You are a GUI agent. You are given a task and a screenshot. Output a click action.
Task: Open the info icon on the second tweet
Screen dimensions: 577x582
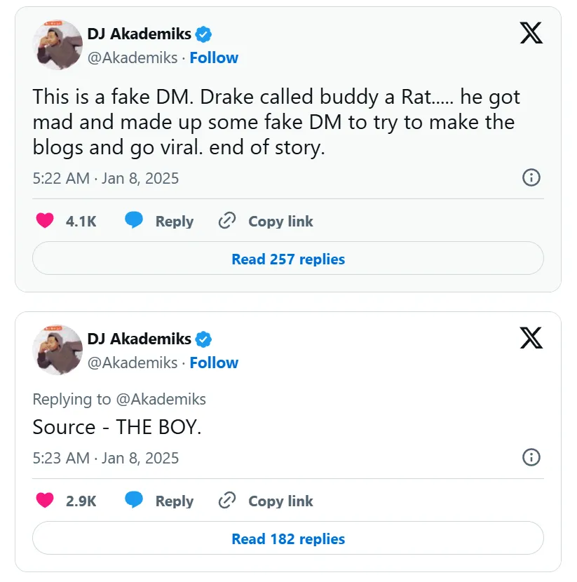coord(531,458)
